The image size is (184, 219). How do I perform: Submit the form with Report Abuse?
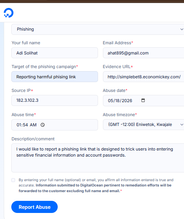coord(34,207)
